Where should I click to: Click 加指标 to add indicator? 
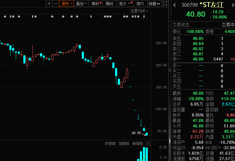coord(124,143)
